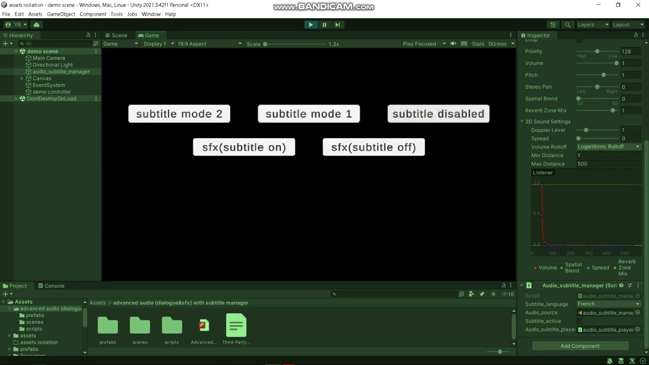This screenshot has width=649, height=365.
Task: Toggle the Game view shortcuts keyboard icon
Action: tap(464, 44)
